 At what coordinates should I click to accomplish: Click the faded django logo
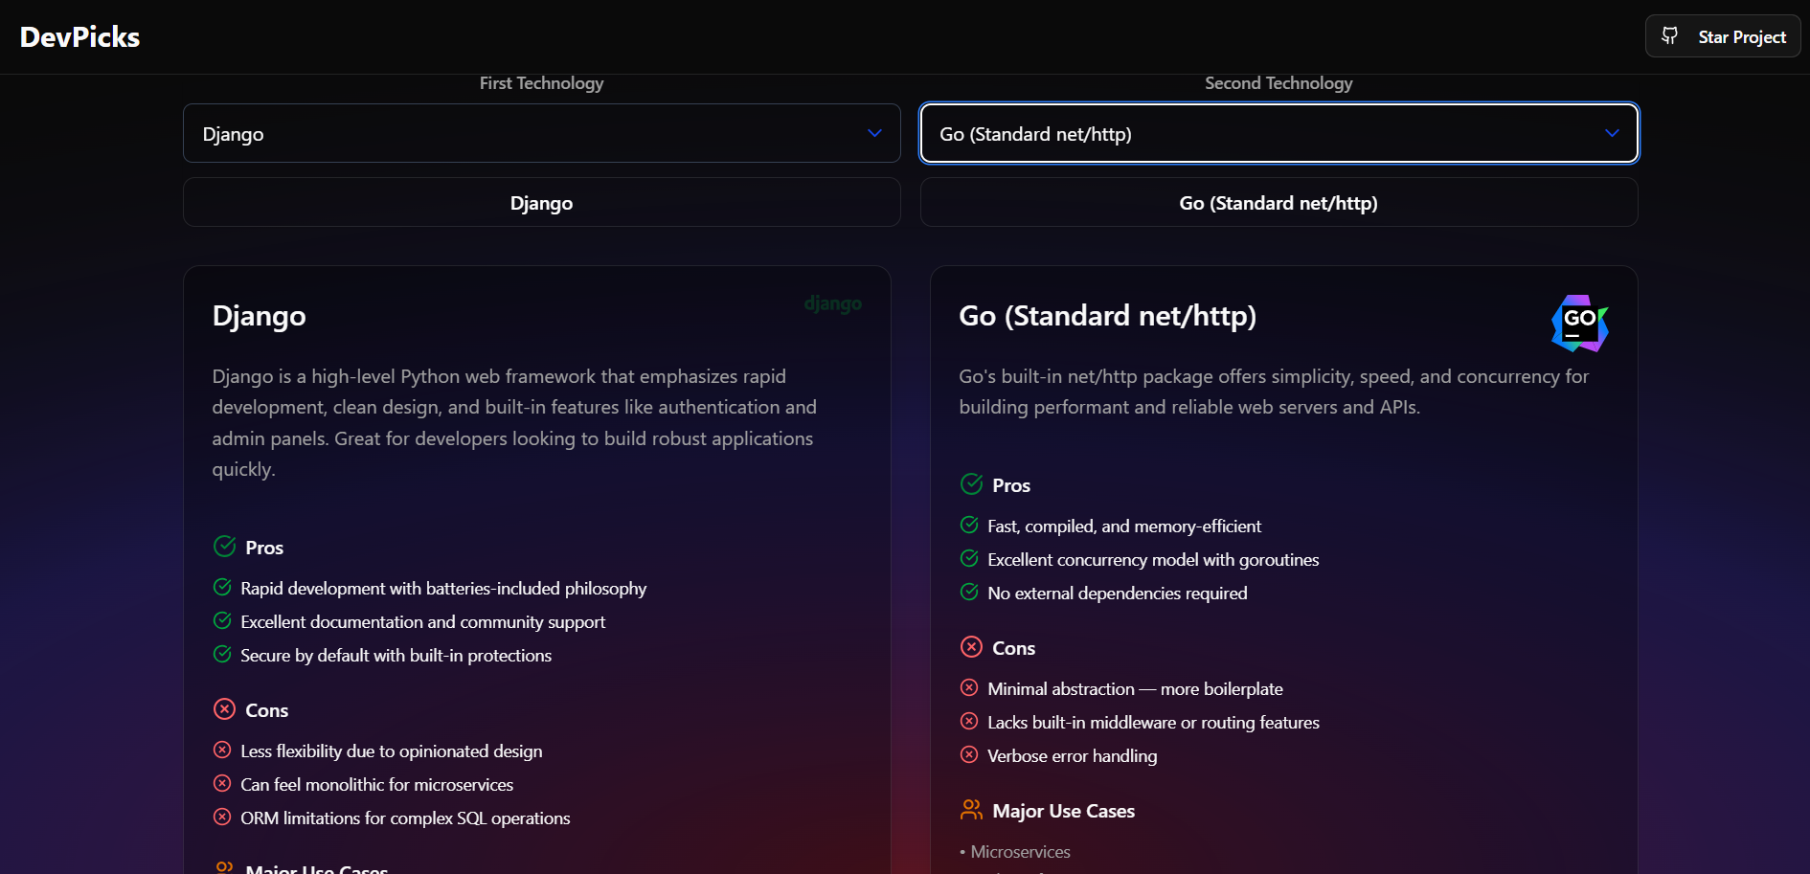832,304
